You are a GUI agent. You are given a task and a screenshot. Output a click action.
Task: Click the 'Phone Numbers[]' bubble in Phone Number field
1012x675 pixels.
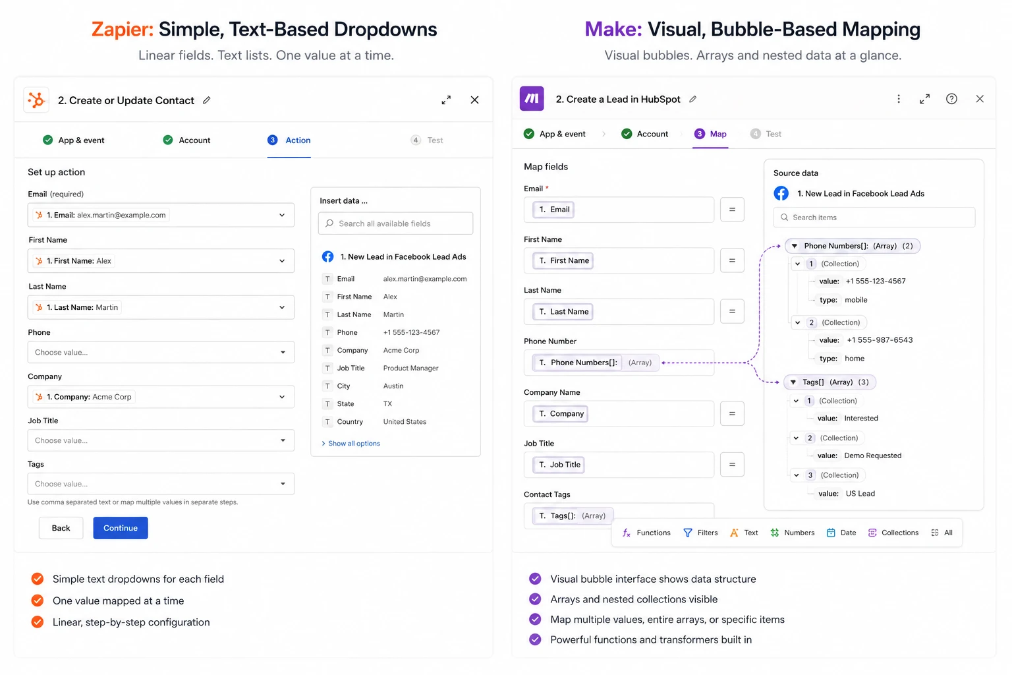(x=595, y=363)
